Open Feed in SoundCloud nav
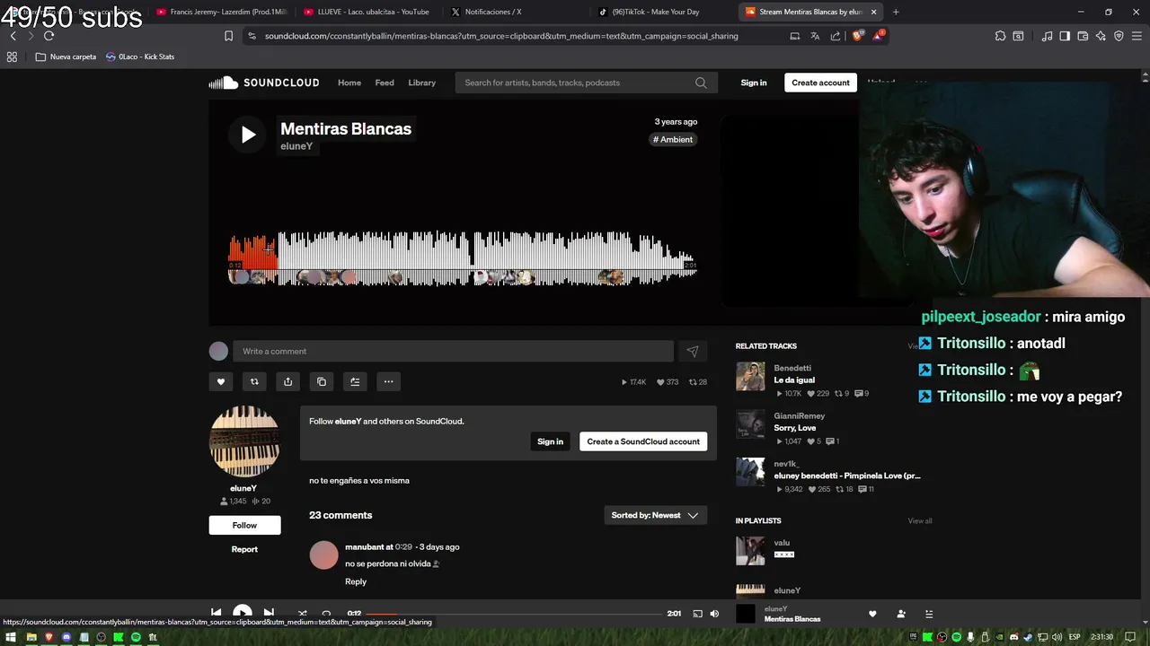1150x646 pixels. pos(385,83)
